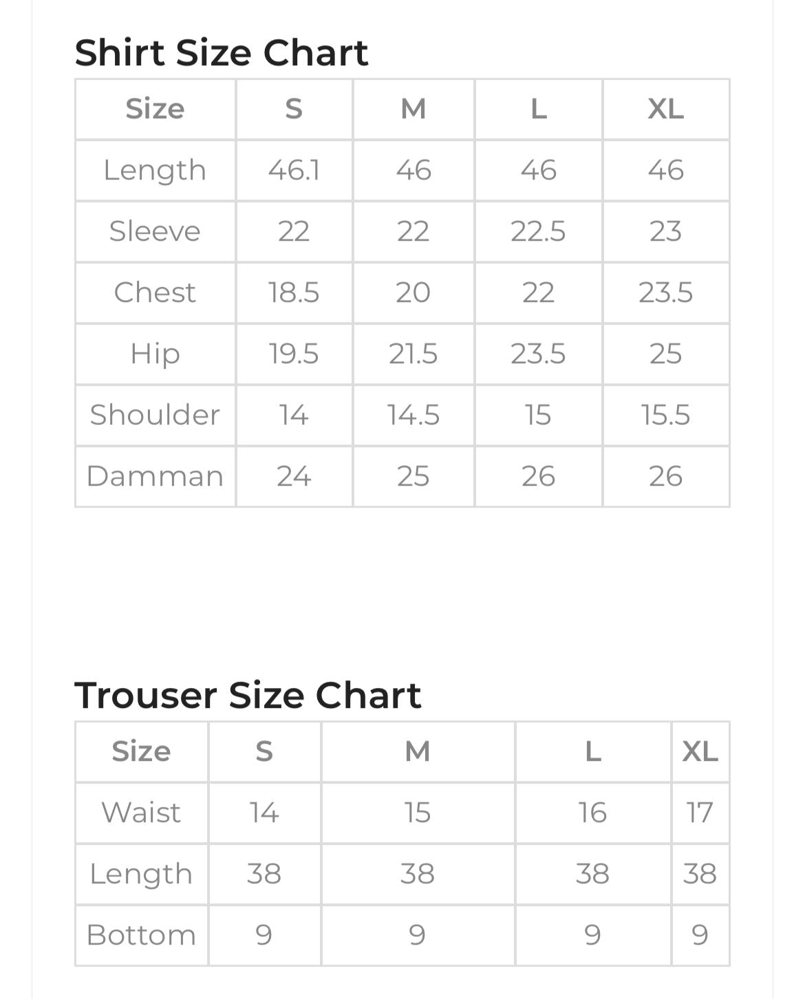Select the Sleeve row label
805x999 pixels.
pyautogui.click(x=155, y=231)
